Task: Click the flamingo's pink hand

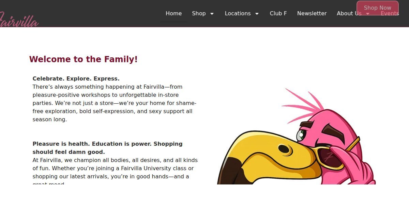Action: click(354, 166)
